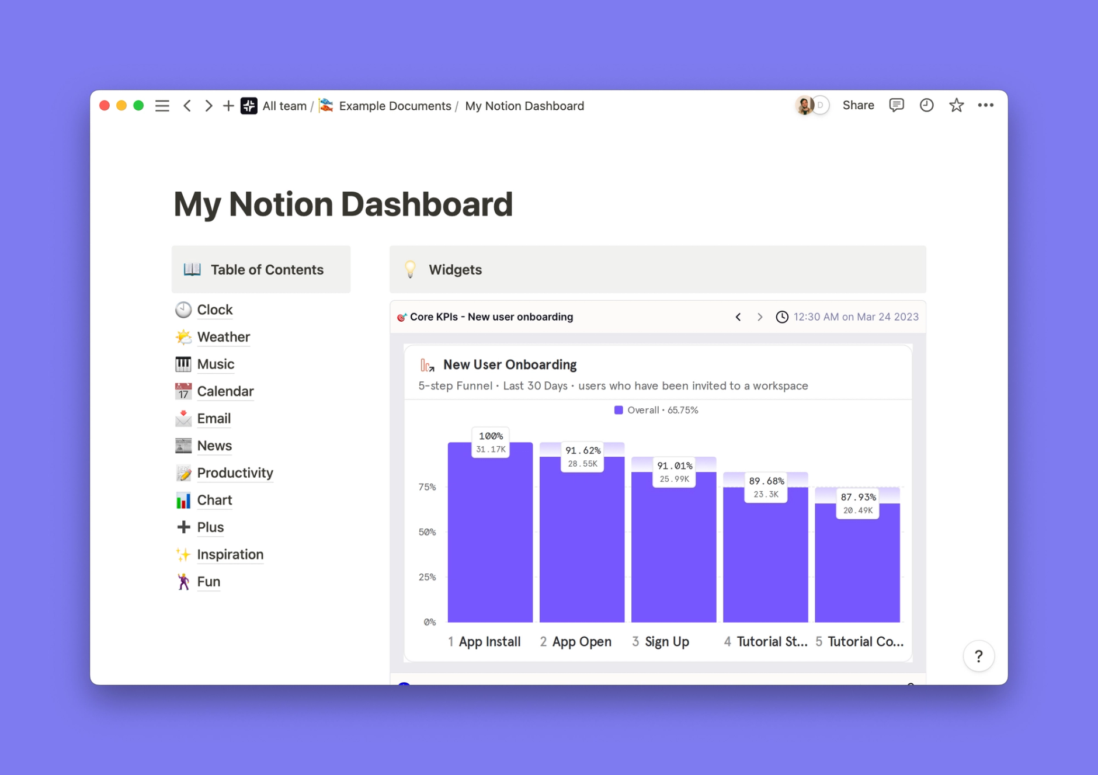Click the 87.93% data label
The width and height of the screenshot is (1098, 775).
858,503
